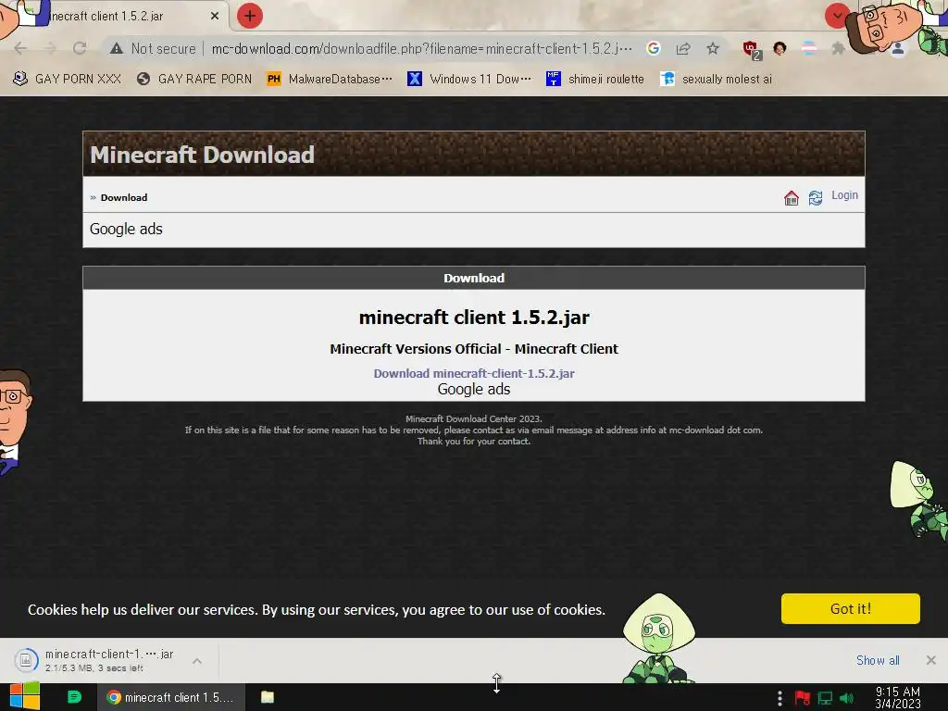Click the mc-download.com address bar
This screenshot has width=948, height=711.
(x=421, y=48)
